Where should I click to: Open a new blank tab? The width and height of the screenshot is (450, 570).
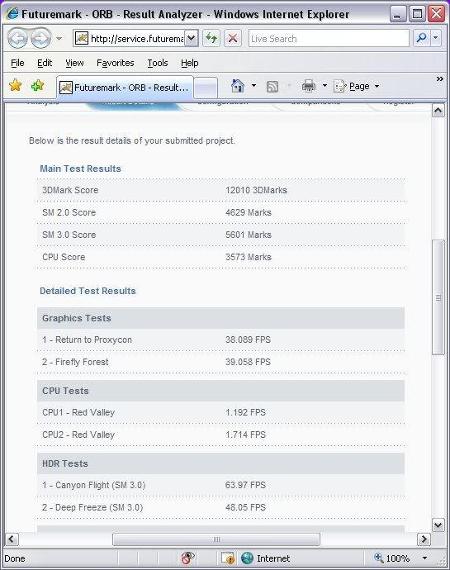point(206,88)
